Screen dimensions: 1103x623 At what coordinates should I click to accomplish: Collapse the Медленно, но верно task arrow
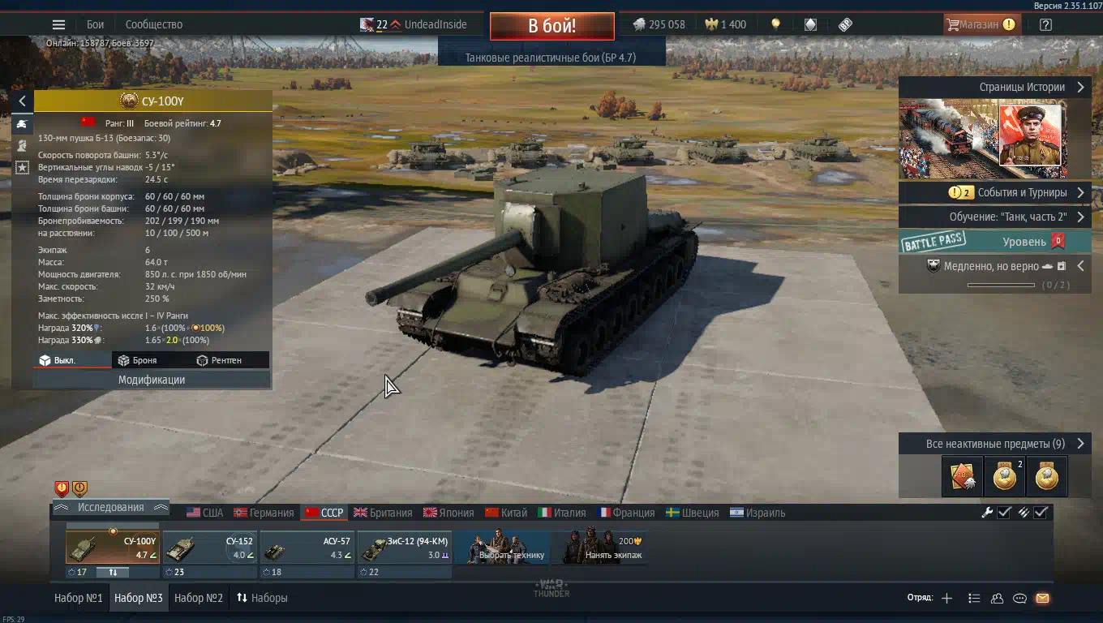point(1080,266)
